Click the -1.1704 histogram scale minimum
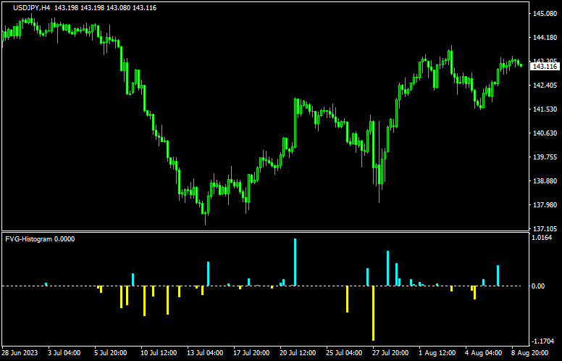The width and height of the screenshot is (562, 361). coord(542,341)
